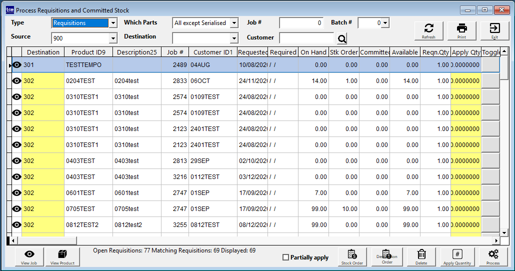Click the Job # input field
The image size is (515, 271).
301,23
